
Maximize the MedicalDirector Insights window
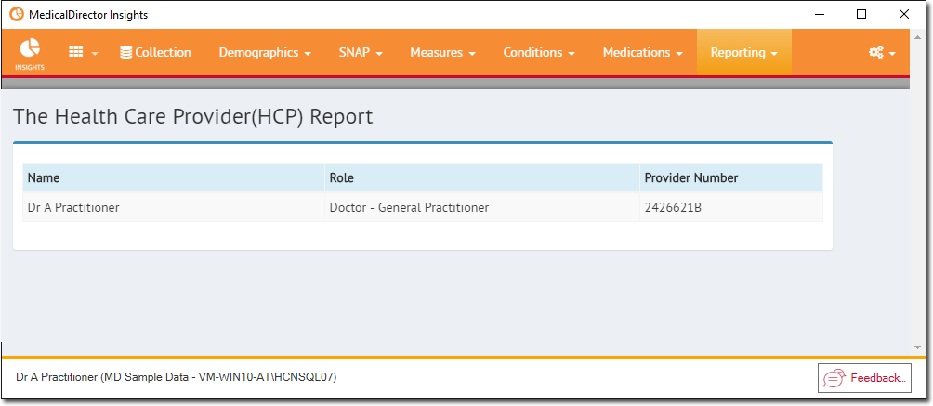point(861,14)
